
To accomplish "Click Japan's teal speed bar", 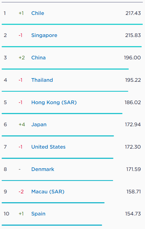I will (x=58, y=136).
